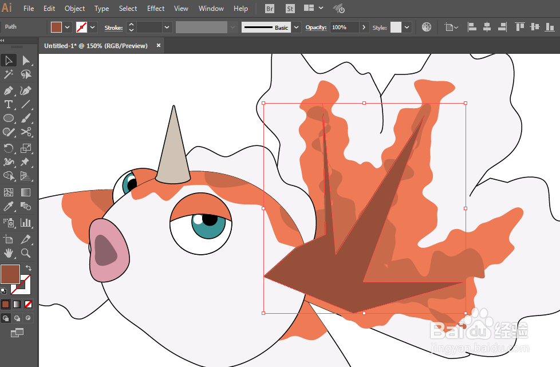This screenshot has width=560, height=367.
Task: Select the Curvature tool
Action: [26, 90]
